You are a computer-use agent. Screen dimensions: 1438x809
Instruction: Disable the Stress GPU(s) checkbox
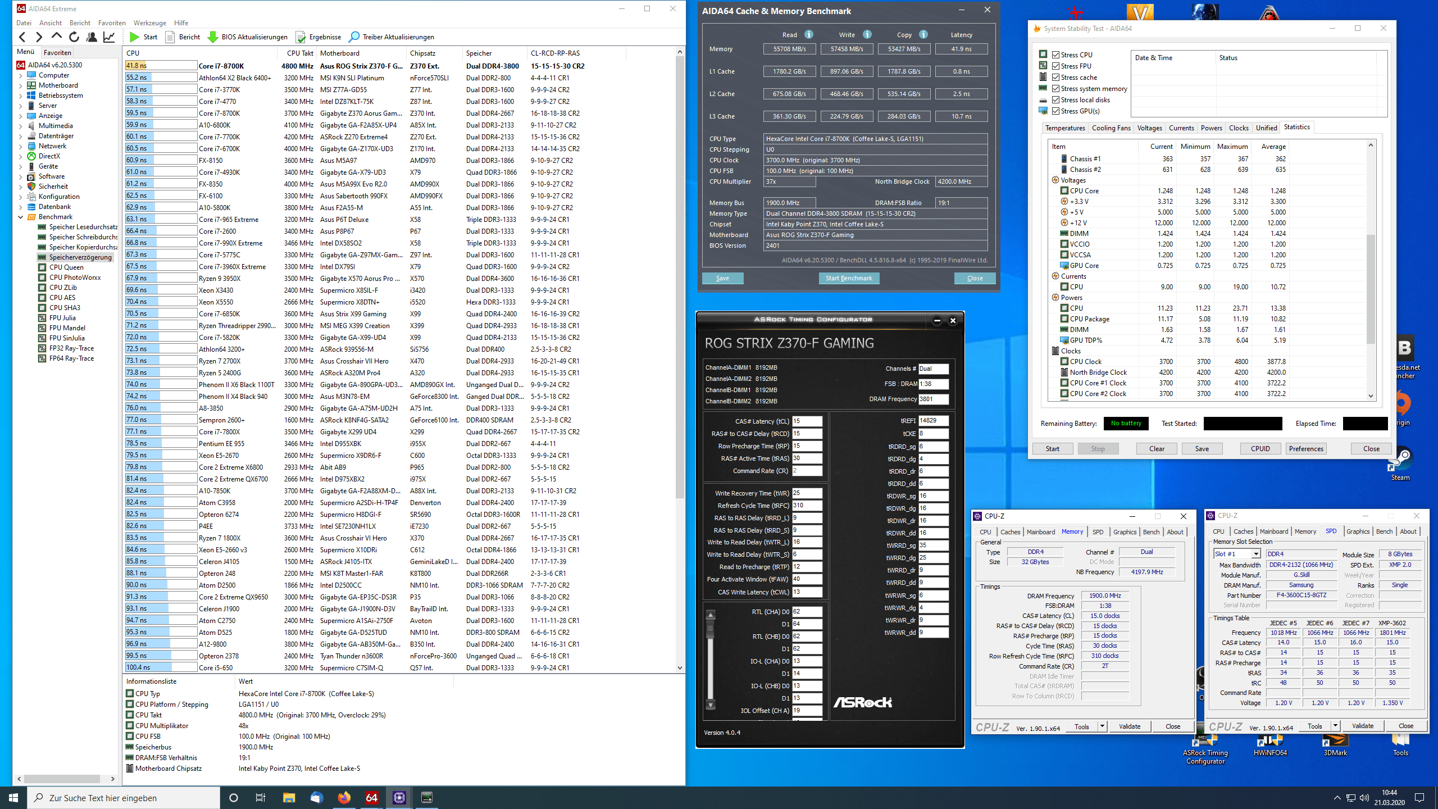click(1056, 111)
